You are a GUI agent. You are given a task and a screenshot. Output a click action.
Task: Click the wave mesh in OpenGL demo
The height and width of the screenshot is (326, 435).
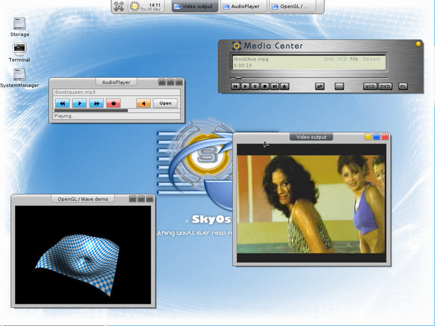(x=80, y=264)
